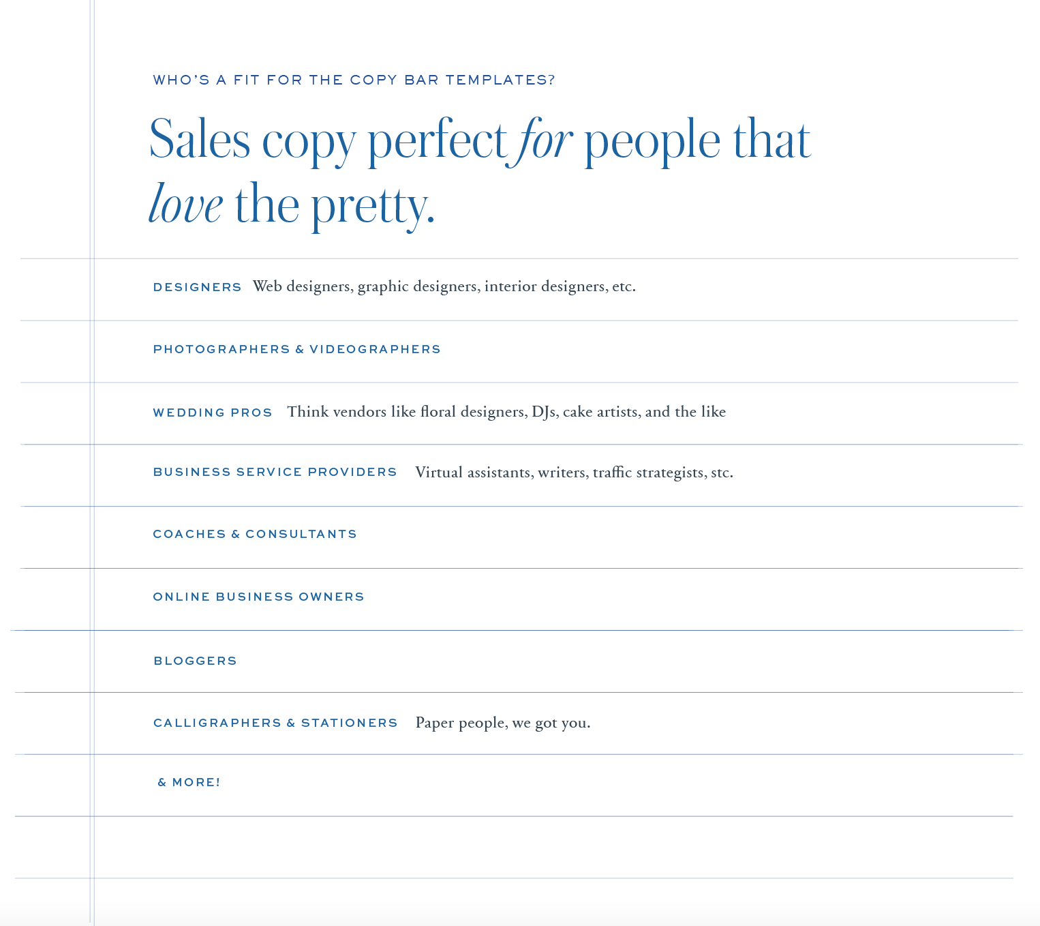This screenshot has width=1040, height=926.
Task: Click the DESIGNERS category label
Action: (x=198, y=287)
